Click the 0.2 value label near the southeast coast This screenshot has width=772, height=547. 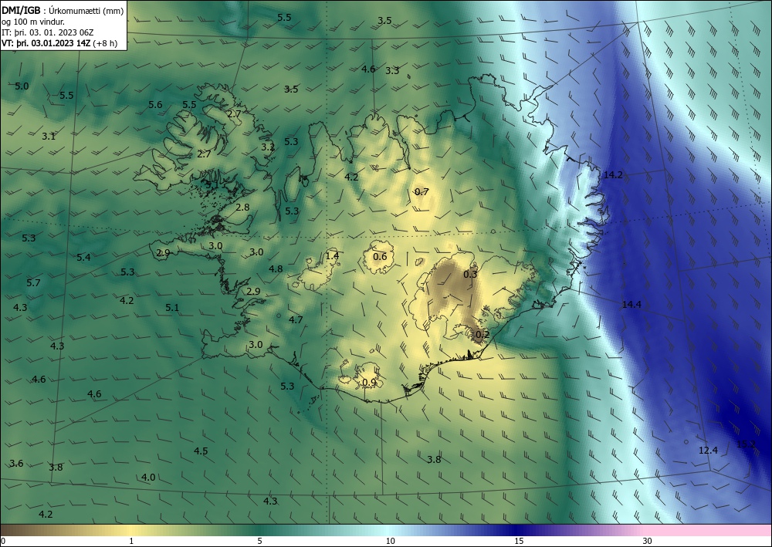point(482,335)
